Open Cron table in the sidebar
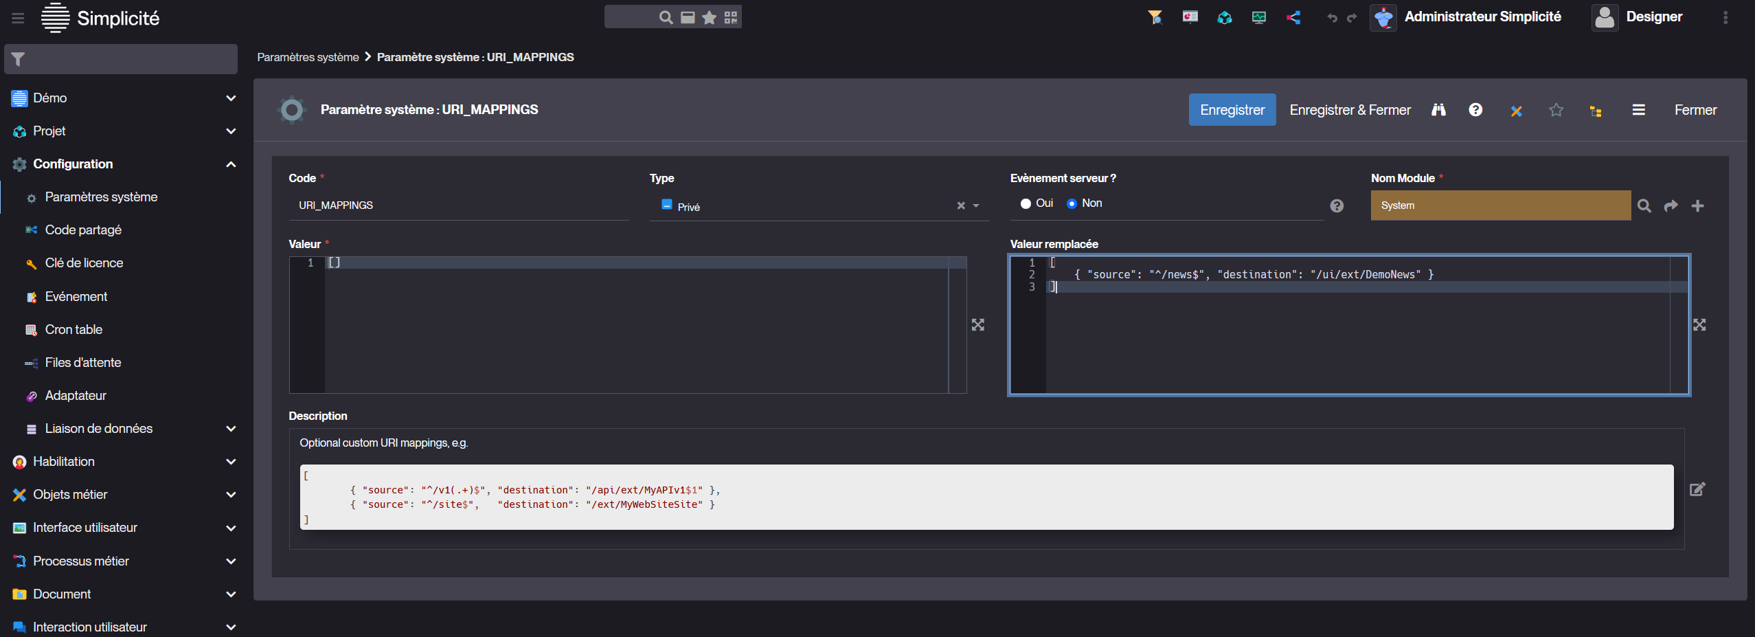1755x637 pixels. 73,330
